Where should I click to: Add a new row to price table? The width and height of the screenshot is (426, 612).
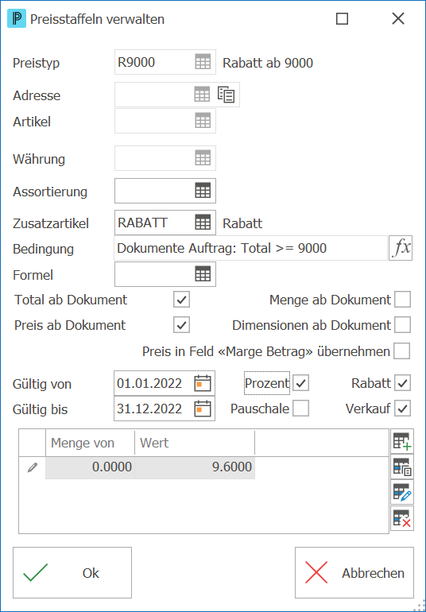[x=402, y=441]
